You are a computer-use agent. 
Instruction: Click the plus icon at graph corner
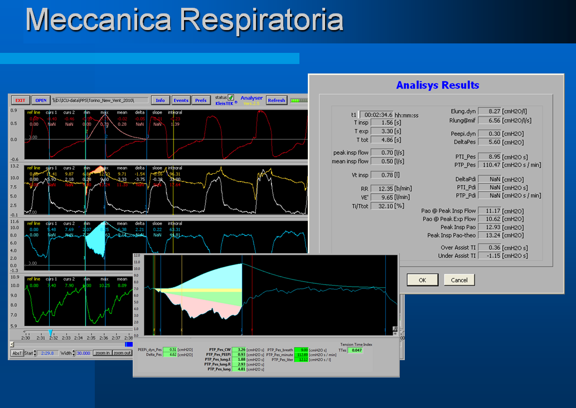[x=395, y=334]
